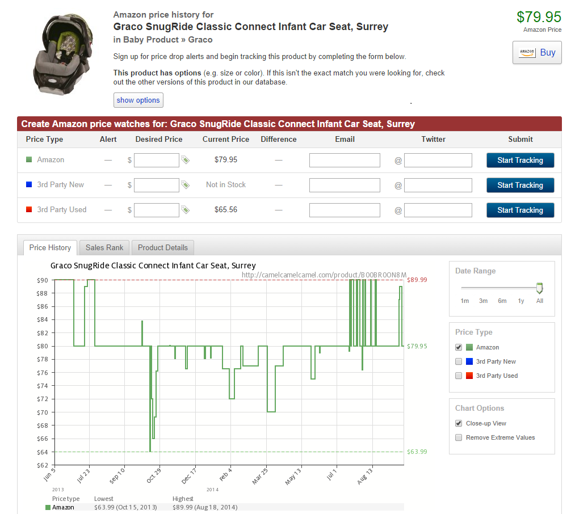Click the lowest price $63.99 (Oct 15, 2013) text
Screen dimensions: 571x514
125,507
